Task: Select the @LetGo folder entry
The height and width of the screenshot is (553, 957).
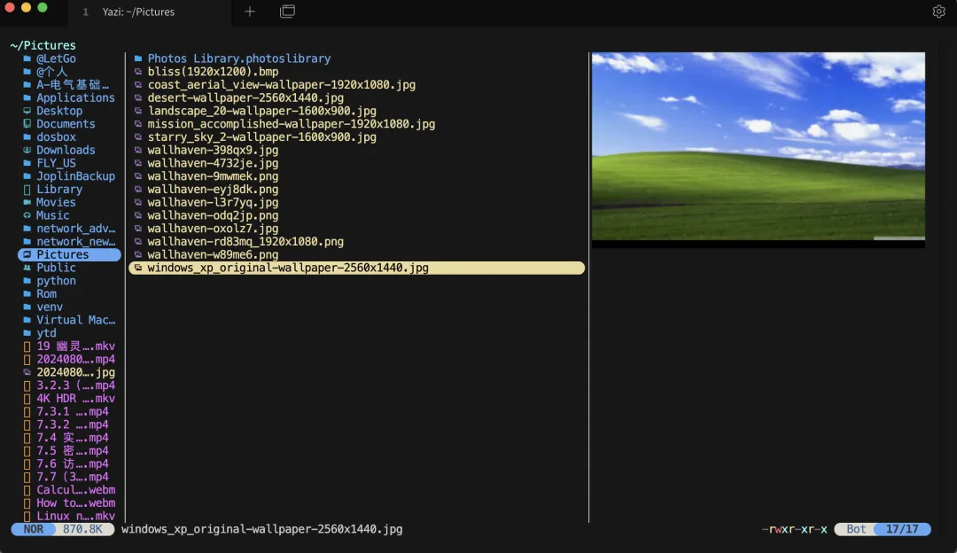Action: [56, 58]
